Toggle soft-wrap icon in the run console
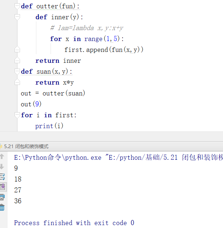This screenshot has width=223, height=228. click(x=2, y=177)
